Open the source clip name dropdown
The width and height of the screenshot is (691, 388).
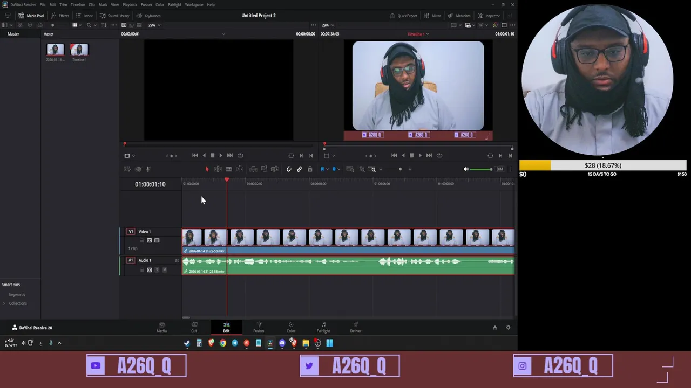pyautogui.click(x=223, y=34)
